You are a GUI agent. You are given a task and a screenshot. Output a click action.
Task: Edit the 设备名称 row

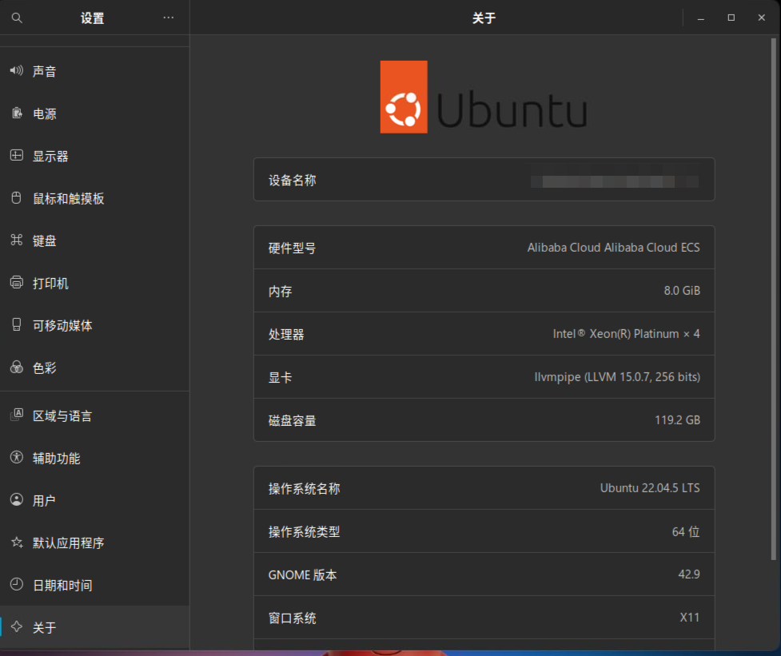[x=484, y=180]
